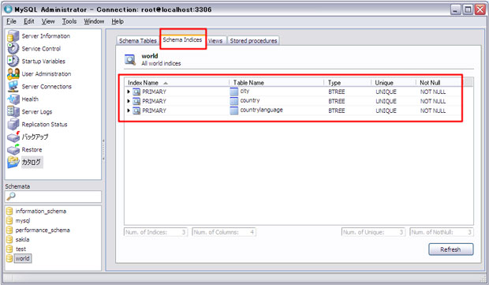Click the Schemata search input field
The image size is (489, 285).
click(53, 197)
